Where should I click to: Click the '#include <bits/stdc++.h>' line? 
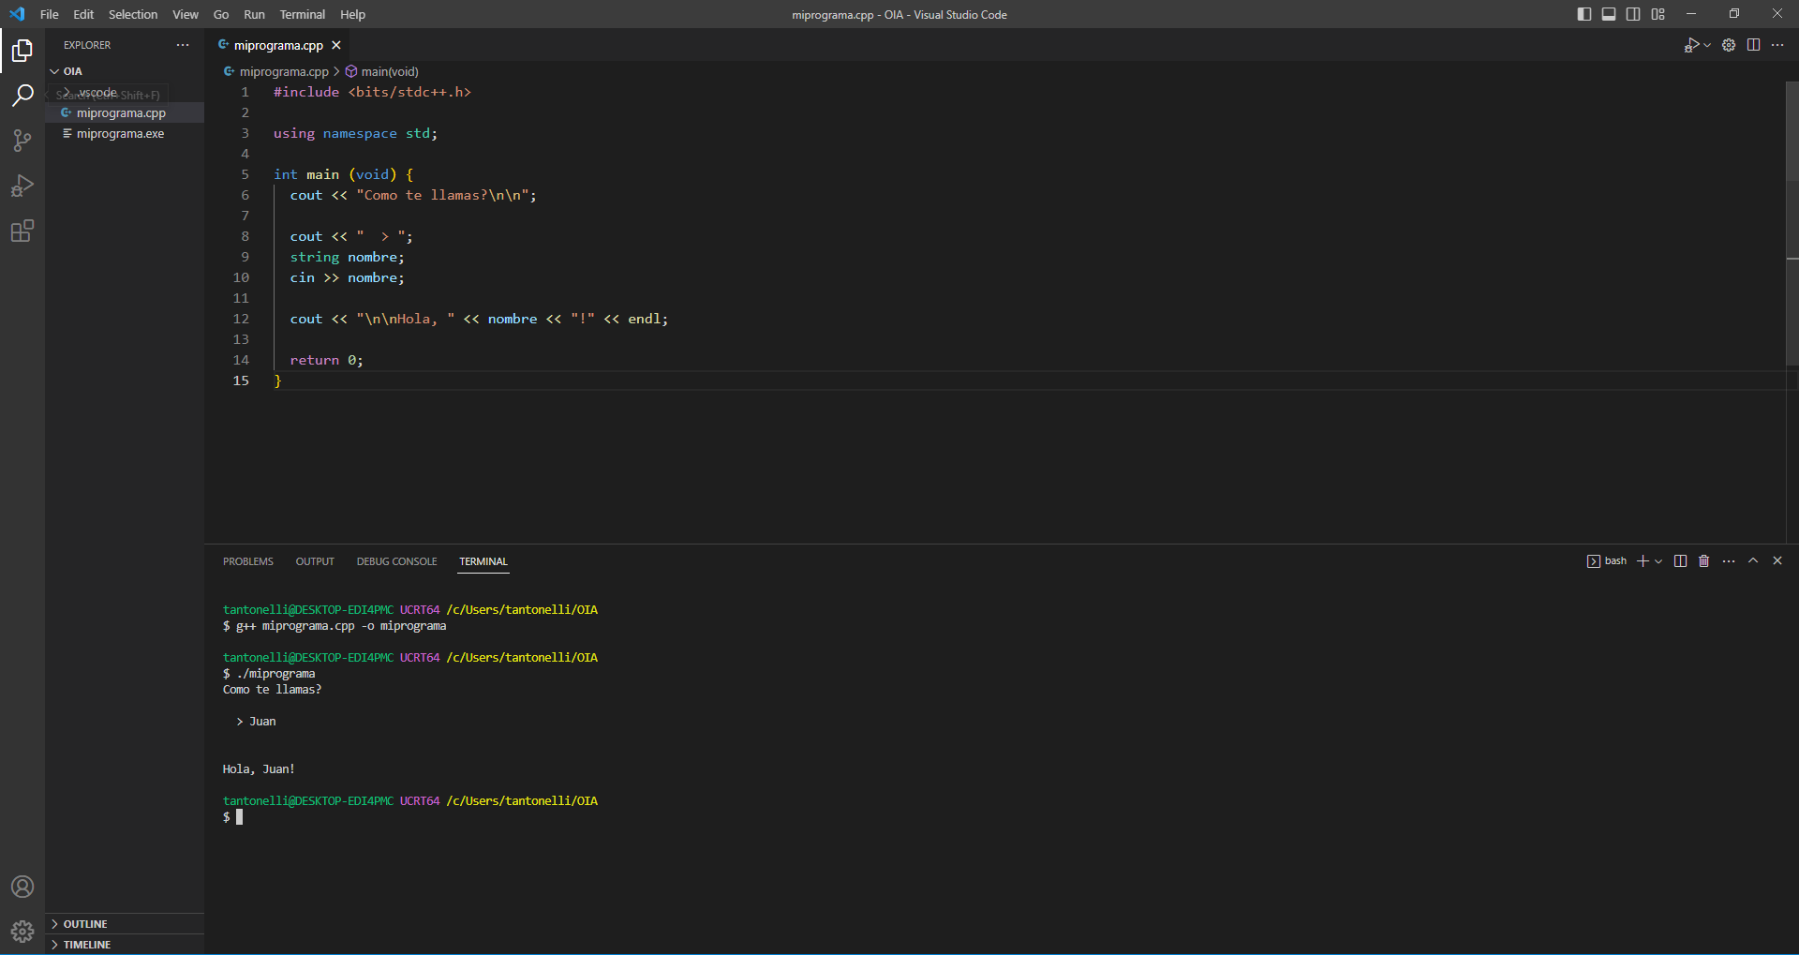[x=372, y=92]
